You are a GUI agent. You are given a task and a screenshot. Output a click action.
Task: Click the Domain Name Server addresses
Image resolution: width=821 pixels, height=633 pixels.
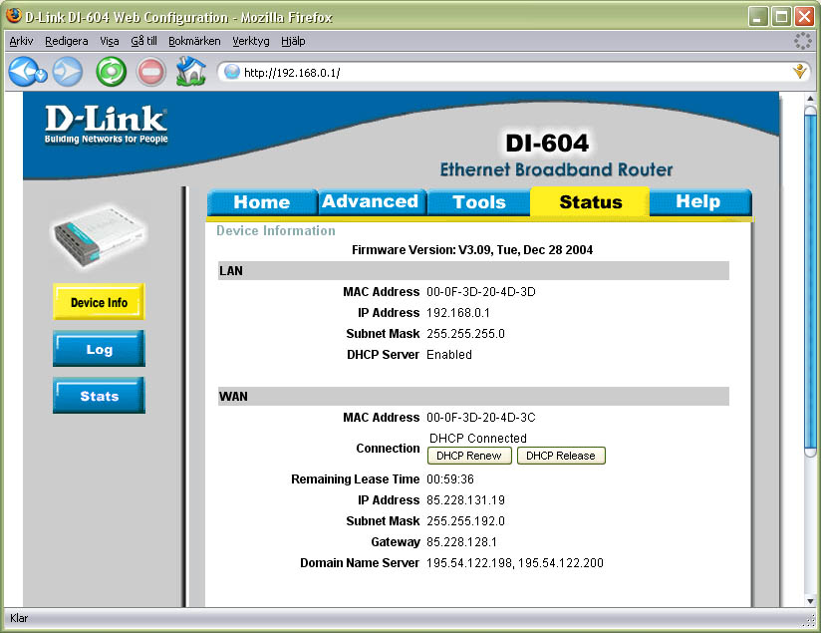pos(515,563)
